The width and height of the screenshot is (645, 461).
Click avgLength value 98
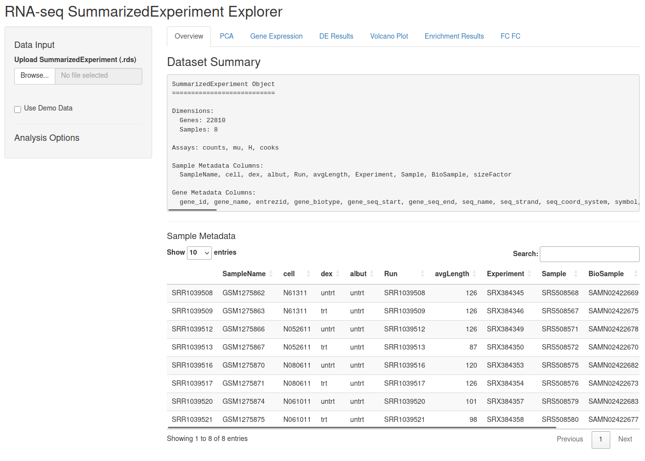pos(473,419)
